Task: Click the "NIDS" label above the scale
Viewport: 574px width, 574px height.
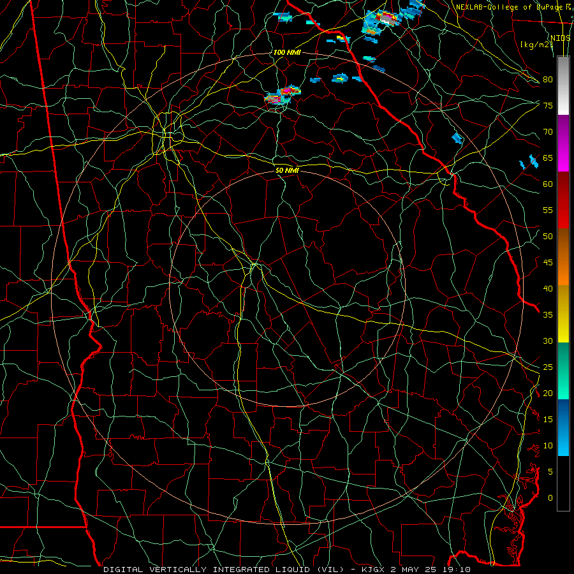Action: [561, 38]
